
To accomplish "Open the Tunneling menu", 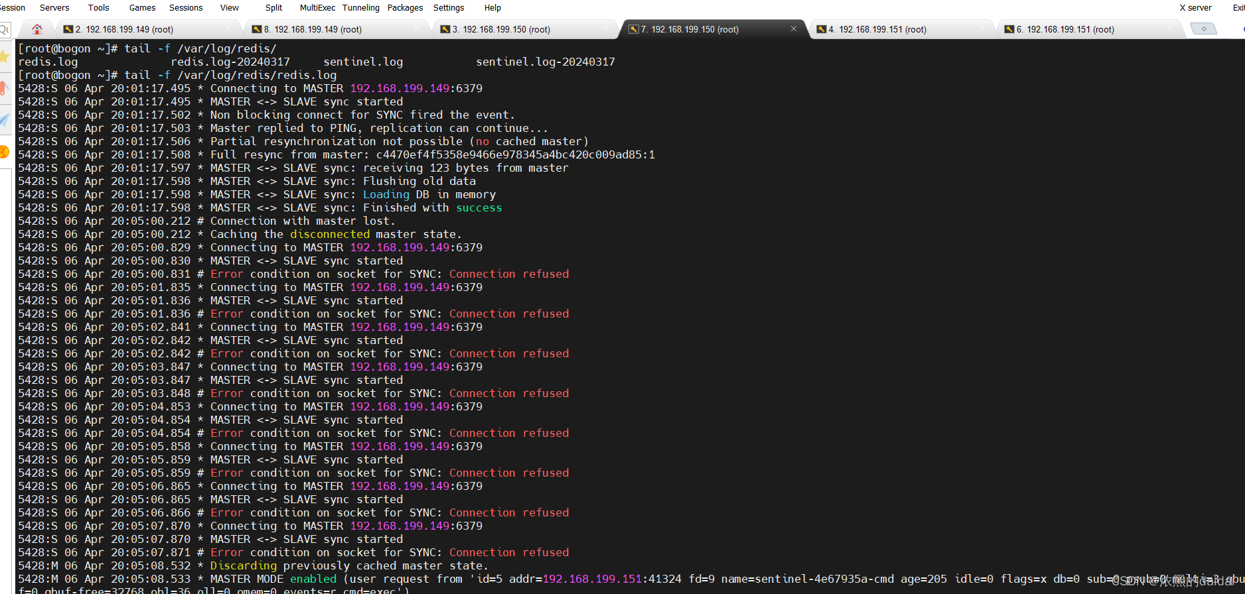I will click(x=360, y=8).
